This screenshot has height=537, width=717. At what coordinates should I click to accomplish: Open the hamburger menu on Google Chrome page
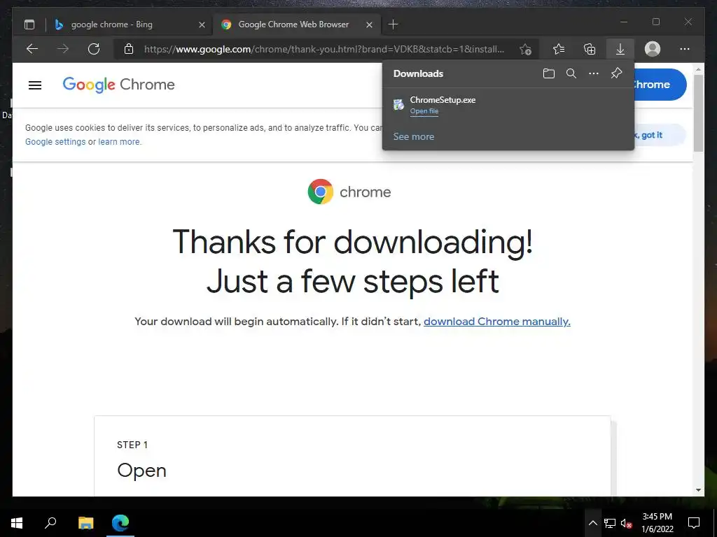[35, 85]
